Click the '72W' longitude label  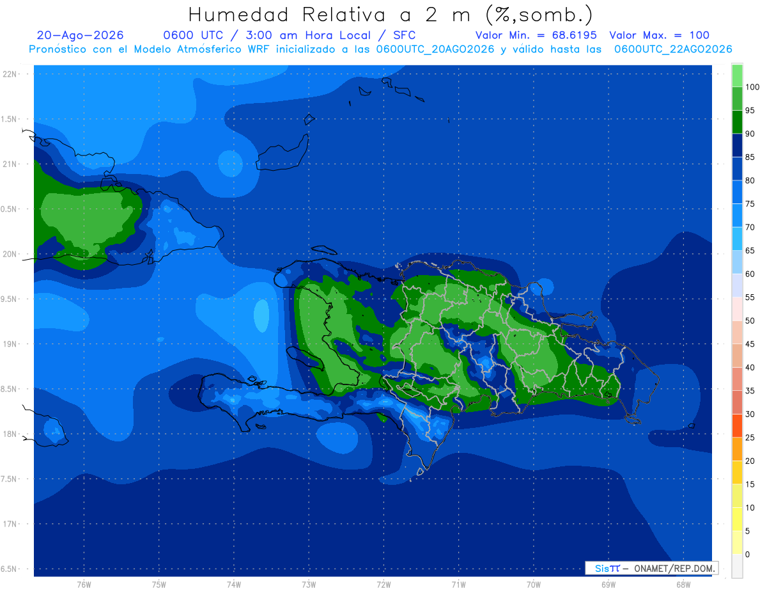pos(383,585)
